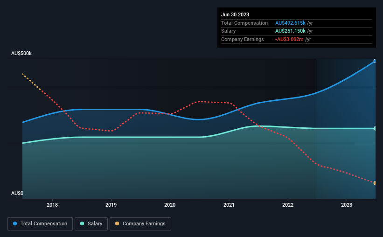This screenshot has width=383, height=237.
Task: Toggle the Company Earnings legend button
Action: coord(140,224)
